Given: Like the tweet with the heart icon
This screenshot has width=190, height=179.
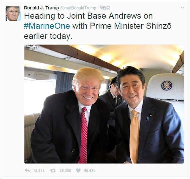Looking at the screenshot, I should tap(78, 171).
